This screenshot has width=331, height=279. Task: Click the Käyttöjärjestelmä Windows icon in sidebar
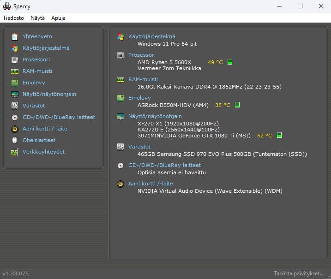(x=14, y=48)
